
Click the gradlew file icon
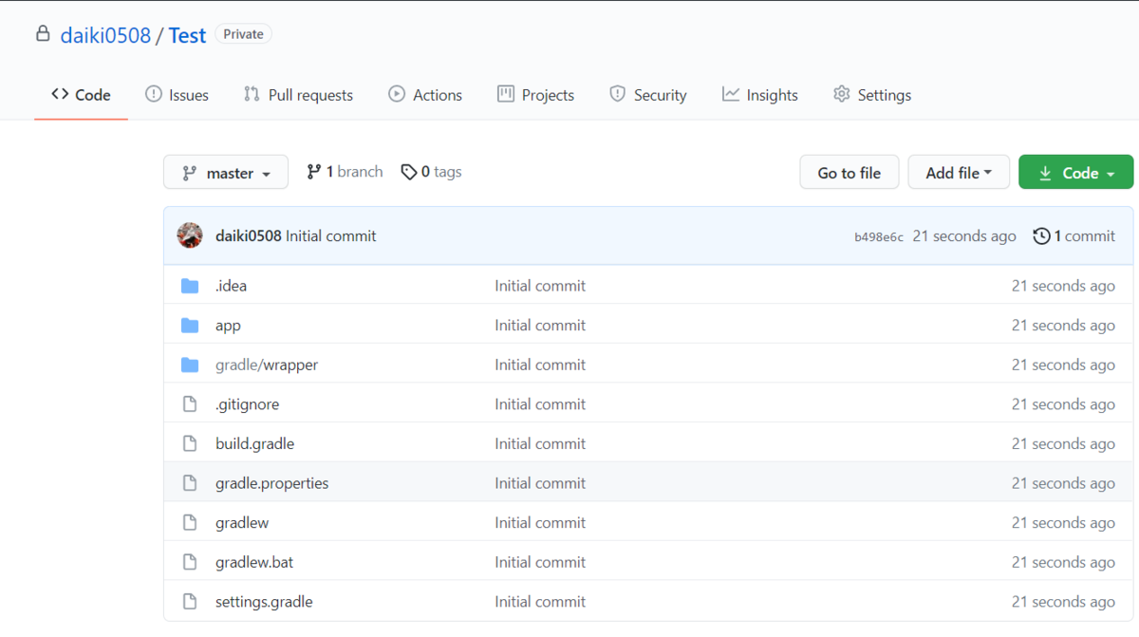point(190,522)
